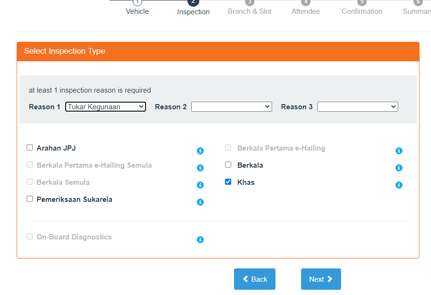Open info icon for On-Board Diagnostics
The image size is (431, 295).
(x=200, y=239)
